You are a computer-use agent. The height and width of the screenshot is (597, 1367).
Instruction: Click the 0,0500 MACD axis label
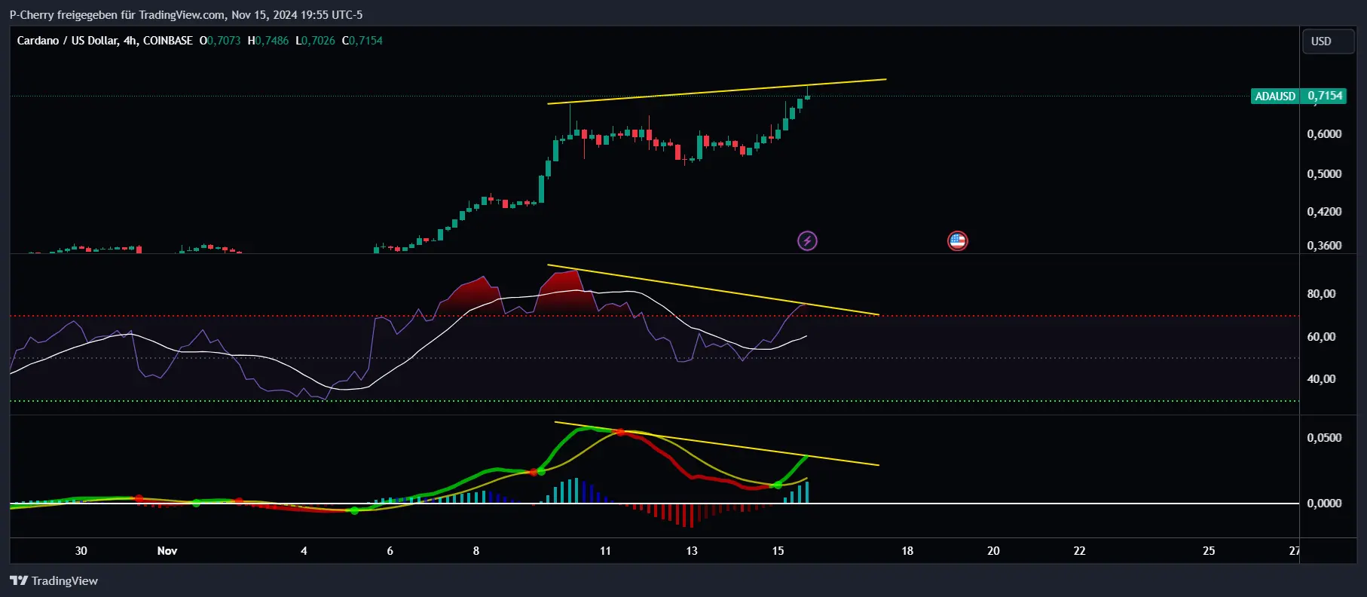[x=1324, y=438]
